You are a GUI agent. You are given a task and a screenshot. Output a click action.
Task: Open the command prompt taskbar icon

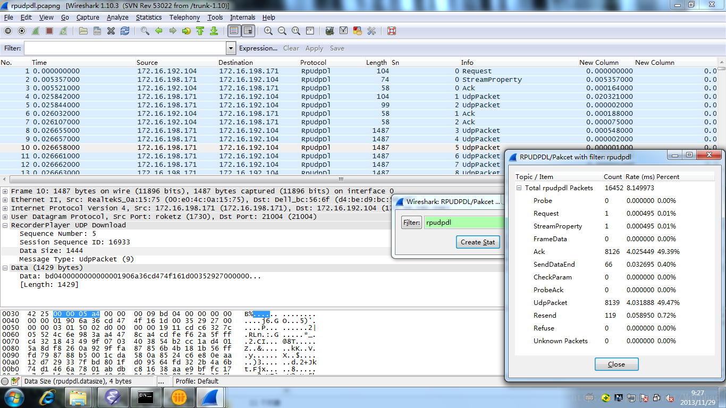pos(146,397)
